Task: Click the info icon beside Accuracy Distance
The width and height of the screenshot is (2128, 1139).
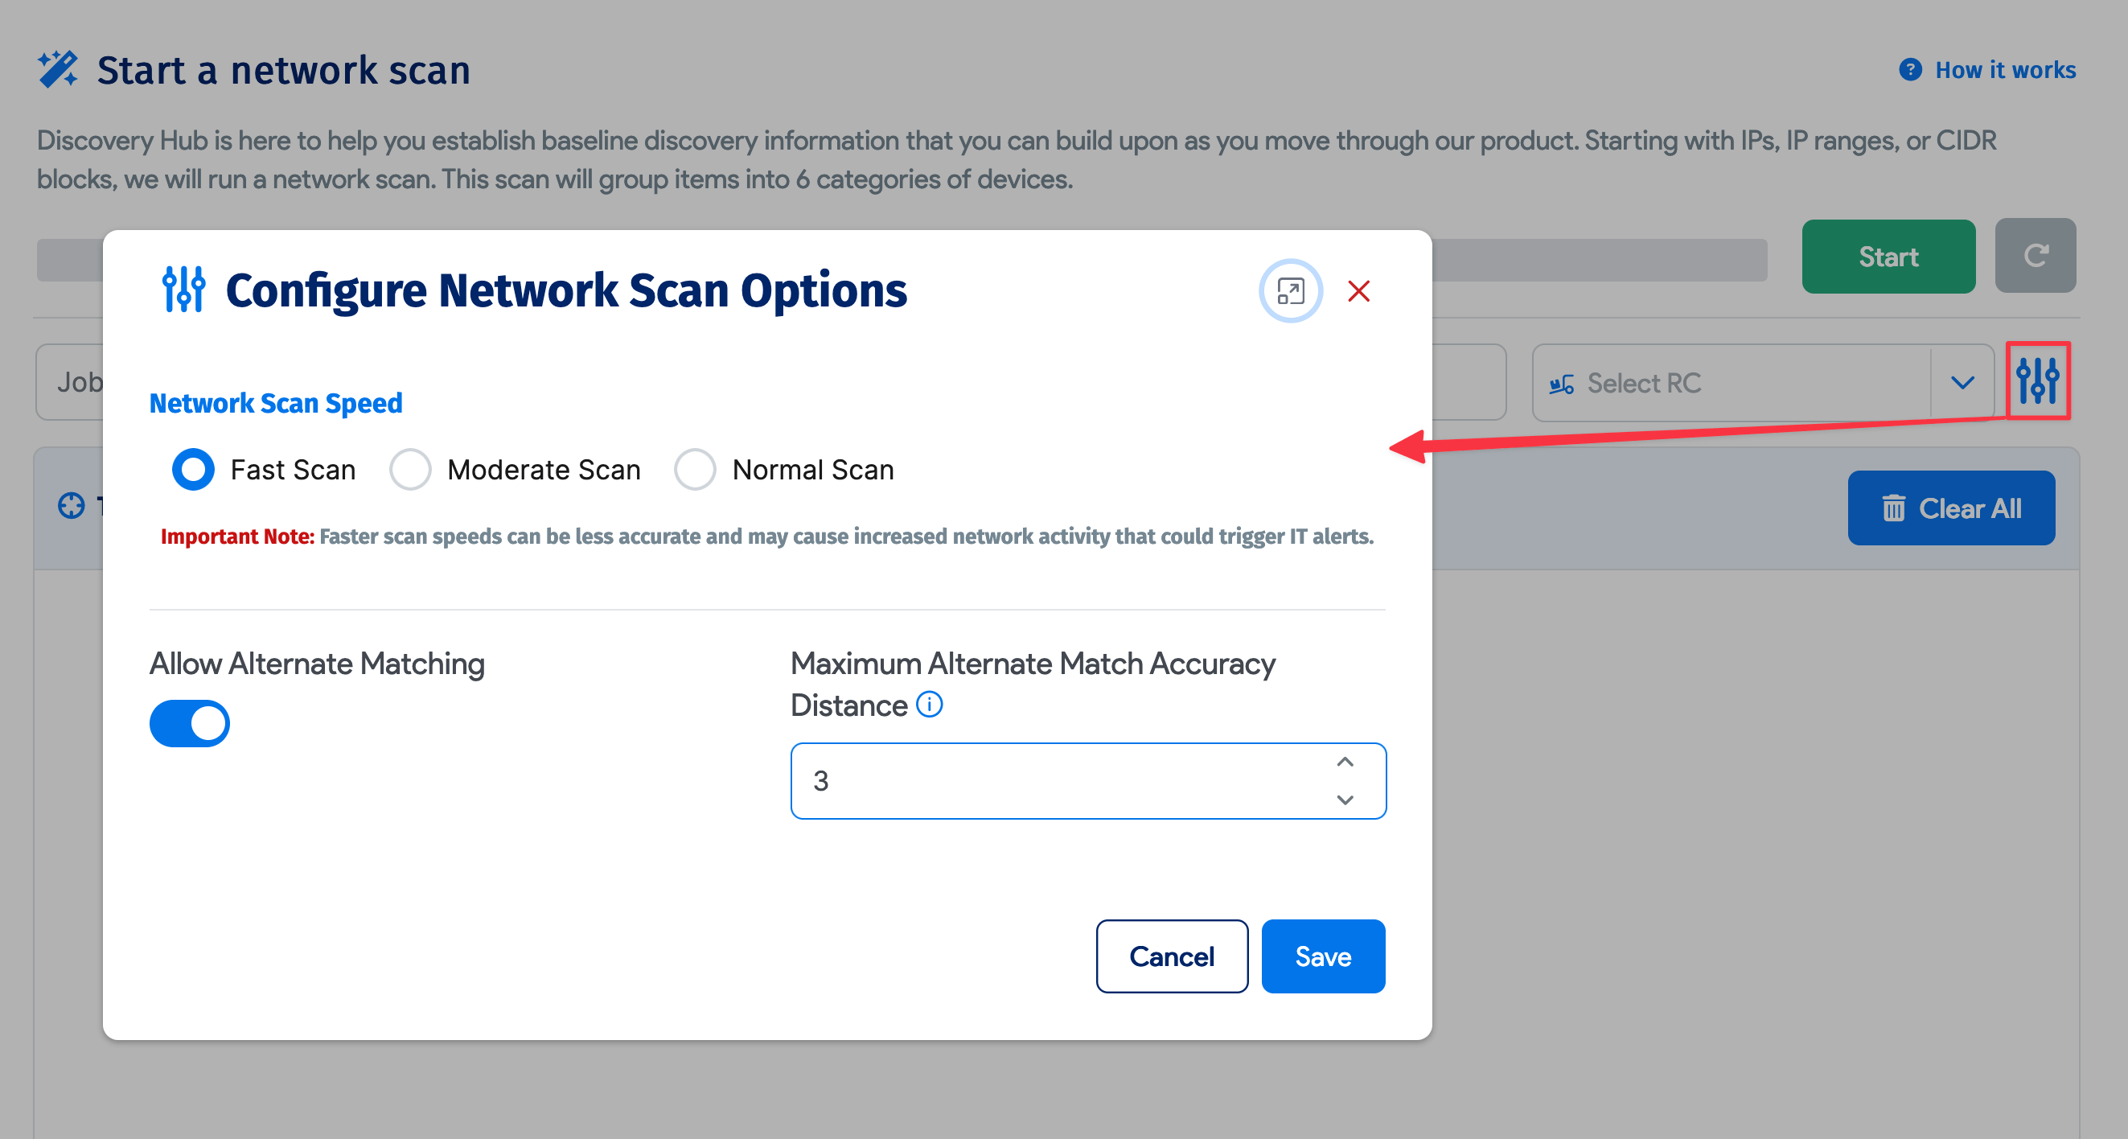Action: coord(929,705)
